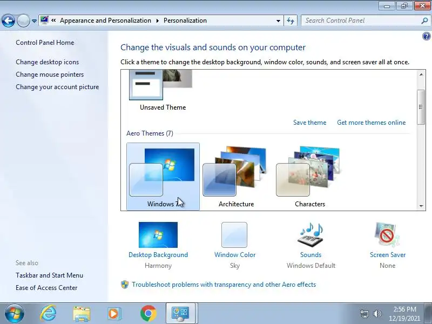Open Troubleshoot problems with transparency link

(x=224, y=285)
